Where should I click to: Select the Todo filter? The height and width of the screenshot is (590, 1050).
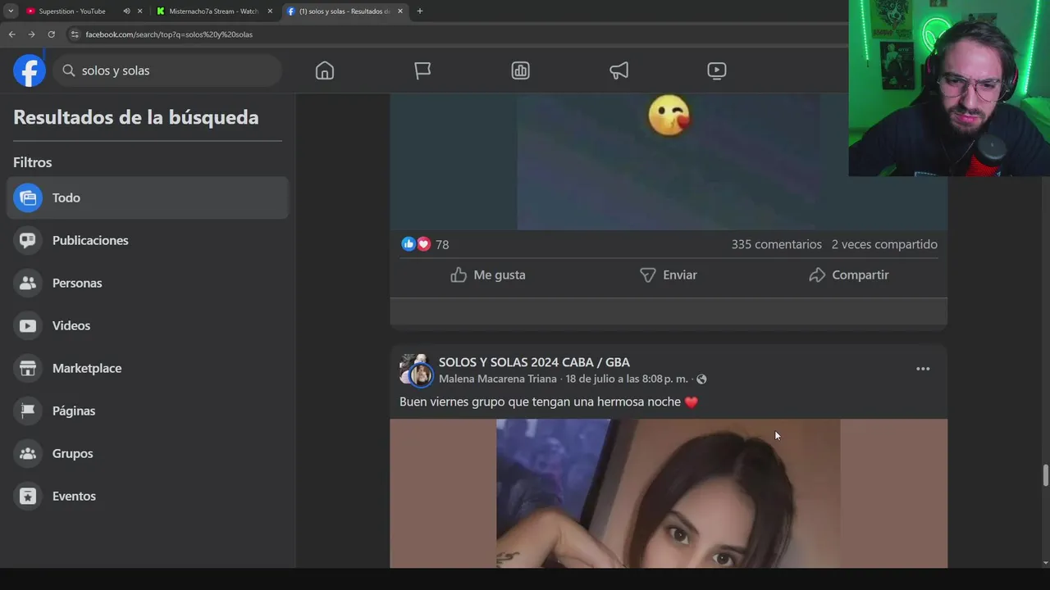pos(148,197)
